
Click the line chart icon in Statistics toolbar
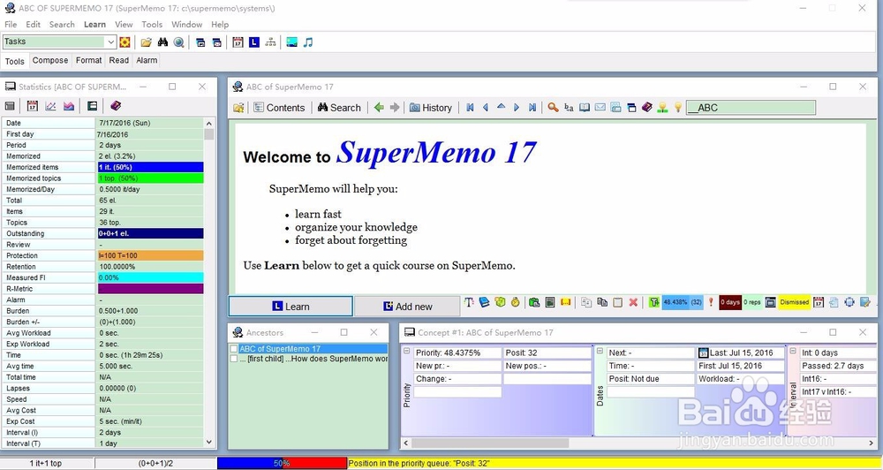(x=50, y=106)
